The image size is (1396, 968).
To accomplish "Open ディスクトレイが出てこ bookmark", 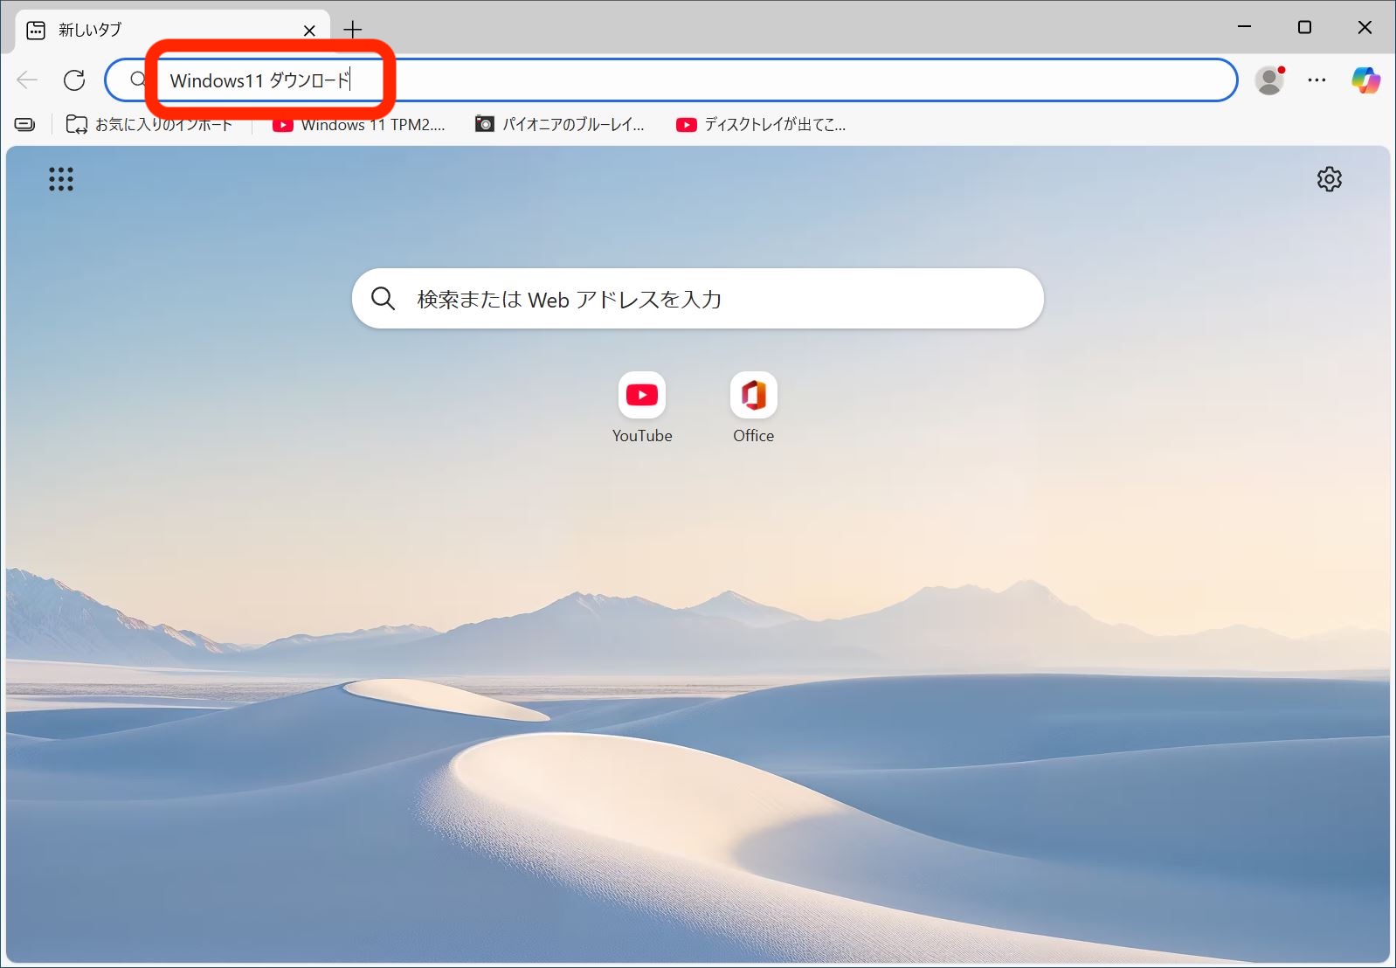I will click(x=761, y=125).
